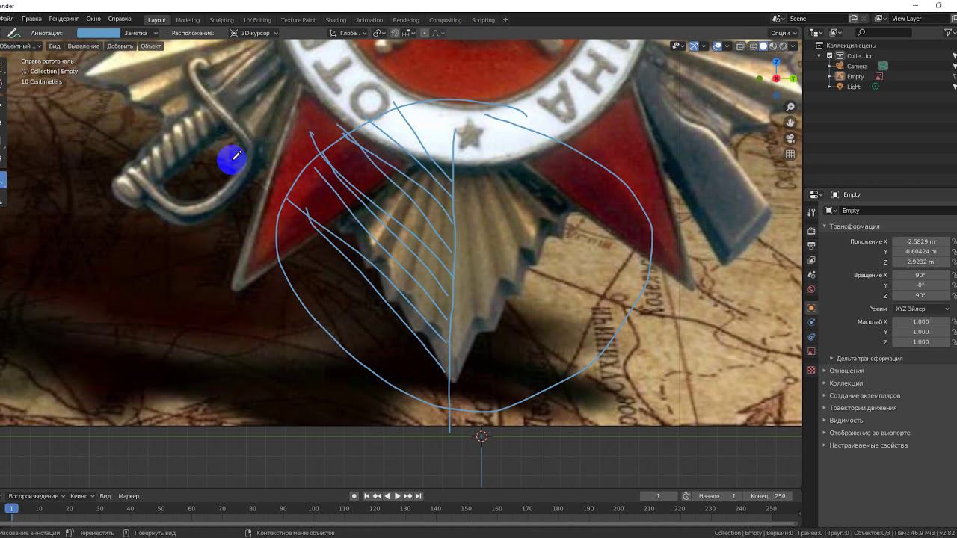Toggle the Collection exclude checkbox
The image size is (957, 538).
click(x=829, y=56)
